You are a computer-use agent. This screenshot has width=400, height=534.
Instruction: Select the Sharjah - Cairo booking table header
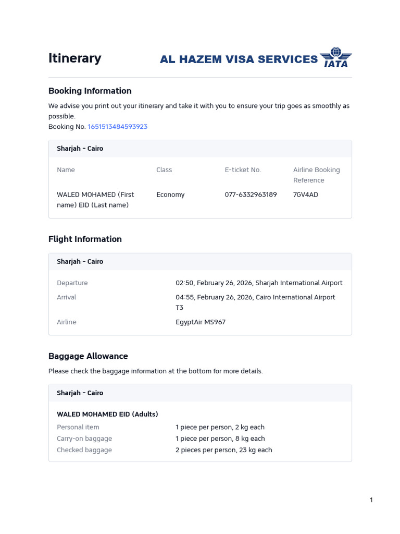[200, 149]
